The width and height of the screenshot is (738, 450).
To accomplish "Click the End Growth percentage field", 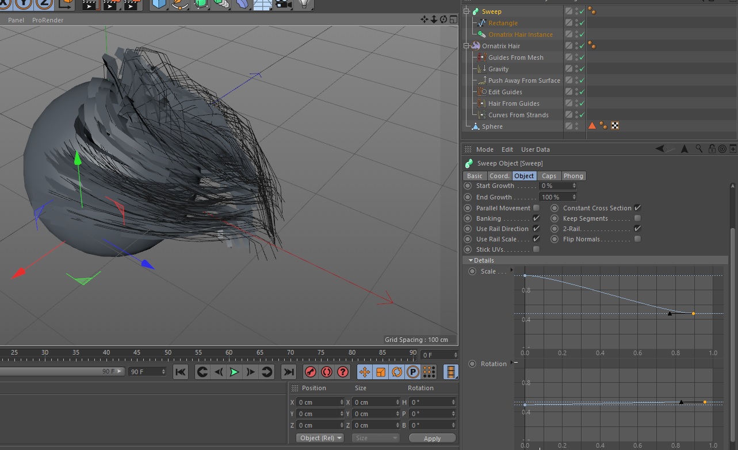I will pyautogui.click(x=555, y=197).
